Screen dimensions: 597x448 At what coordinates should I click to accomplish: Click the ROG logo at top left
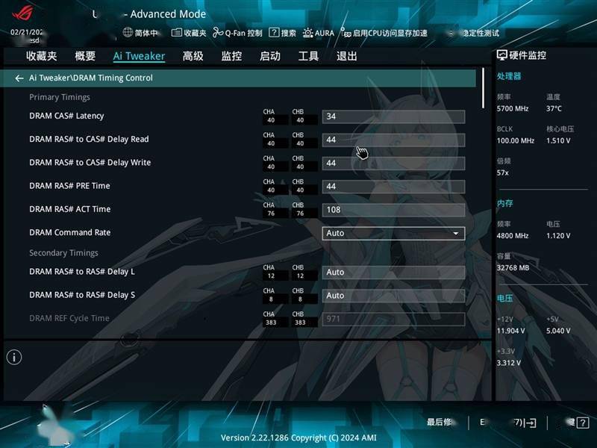coord(23,13)
